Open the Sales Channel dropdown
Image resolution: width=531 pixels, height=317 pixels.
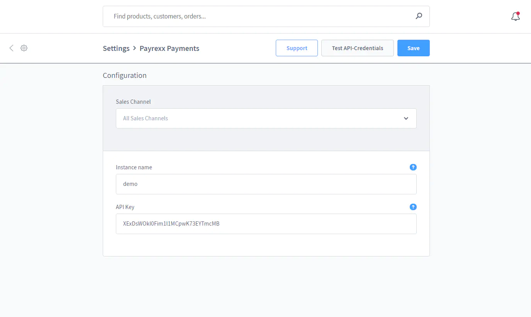[266, 118]
